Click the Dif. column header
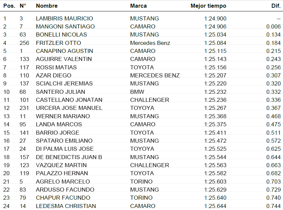The height and width of the screenshot is (210, 283). [x=276, y=6]
